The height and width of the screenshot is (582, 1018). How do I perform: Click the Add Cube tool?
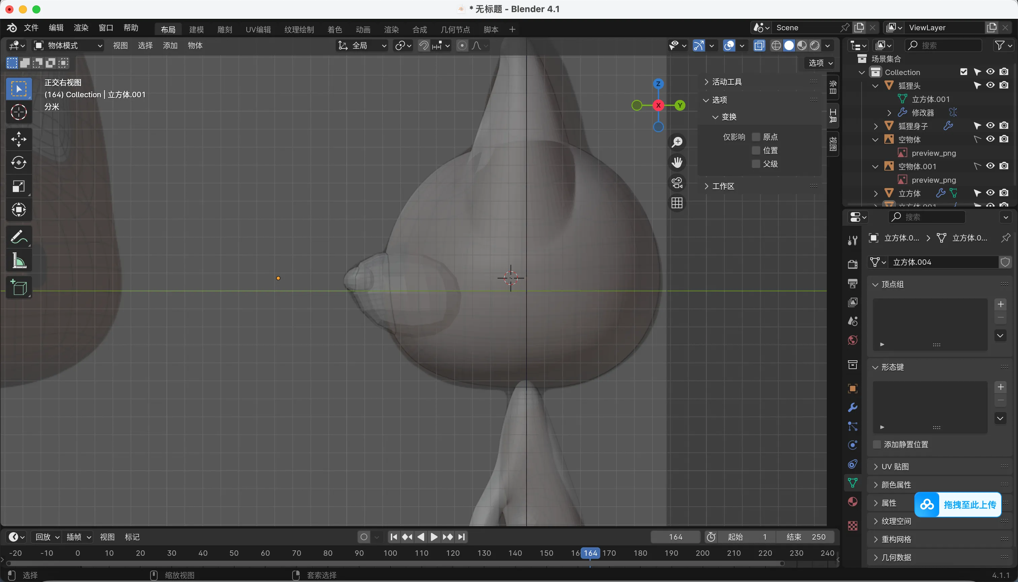click(19, 287)
